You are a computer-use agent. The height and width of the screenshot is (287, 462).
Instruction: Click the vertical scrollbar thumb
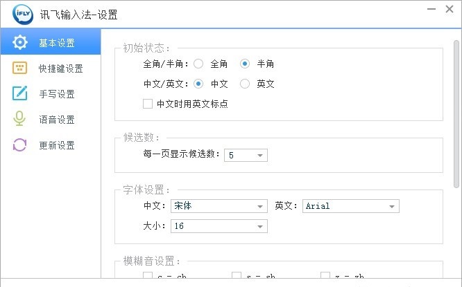tap(456, 114)
